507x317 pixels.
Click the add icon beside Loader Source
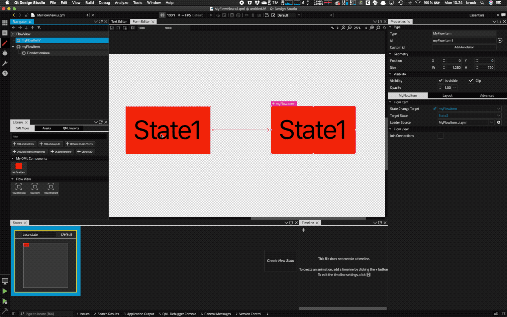click(499, 123)
